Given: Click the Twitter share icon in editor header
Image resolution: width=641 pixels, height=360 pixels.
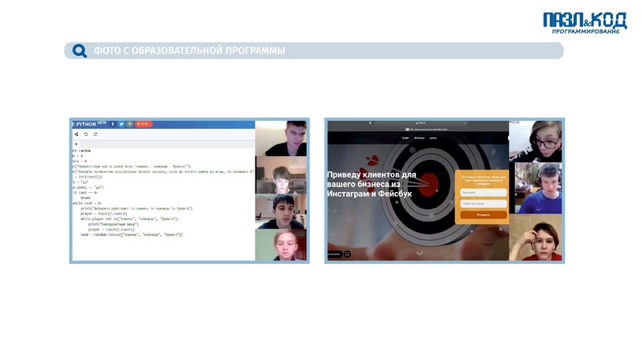Looking at the screenshot, I should click(122, 124).
